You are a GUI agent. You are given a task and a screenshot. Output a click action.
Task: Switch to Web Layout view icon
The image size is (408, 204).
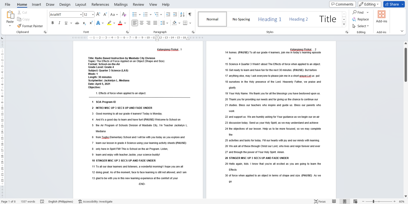click(x=355, y=201)
